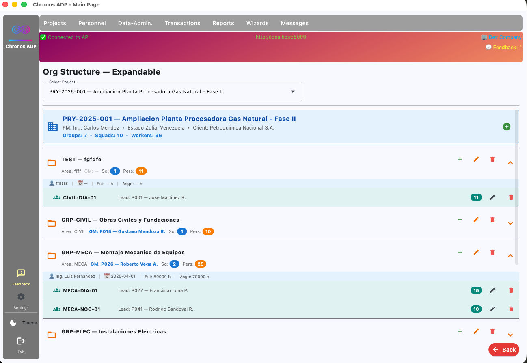Click the Feedback: 1 link
This screenshot has height=363, width=527.
point(504,47)
